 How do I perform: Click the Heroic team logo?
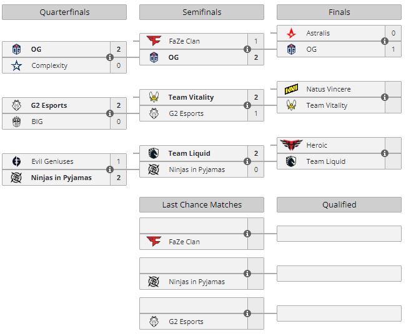(x=291, y=145)
